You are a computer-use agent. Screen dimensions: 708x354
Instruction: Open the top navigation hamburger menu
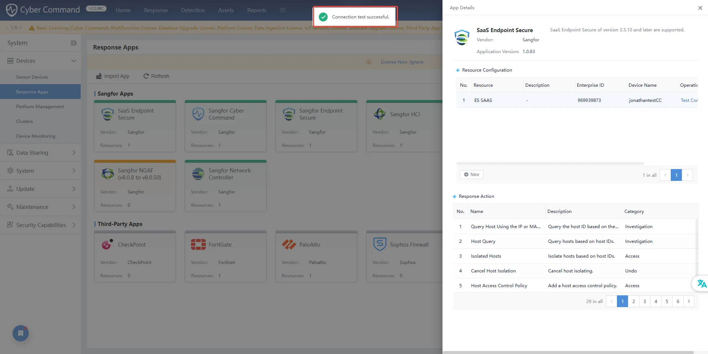(282, 10)
